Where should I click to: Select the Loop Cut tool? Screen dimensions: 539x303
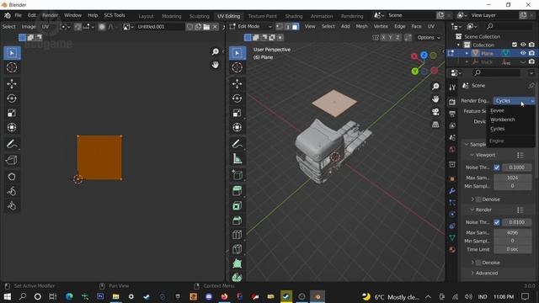[237, 235]
